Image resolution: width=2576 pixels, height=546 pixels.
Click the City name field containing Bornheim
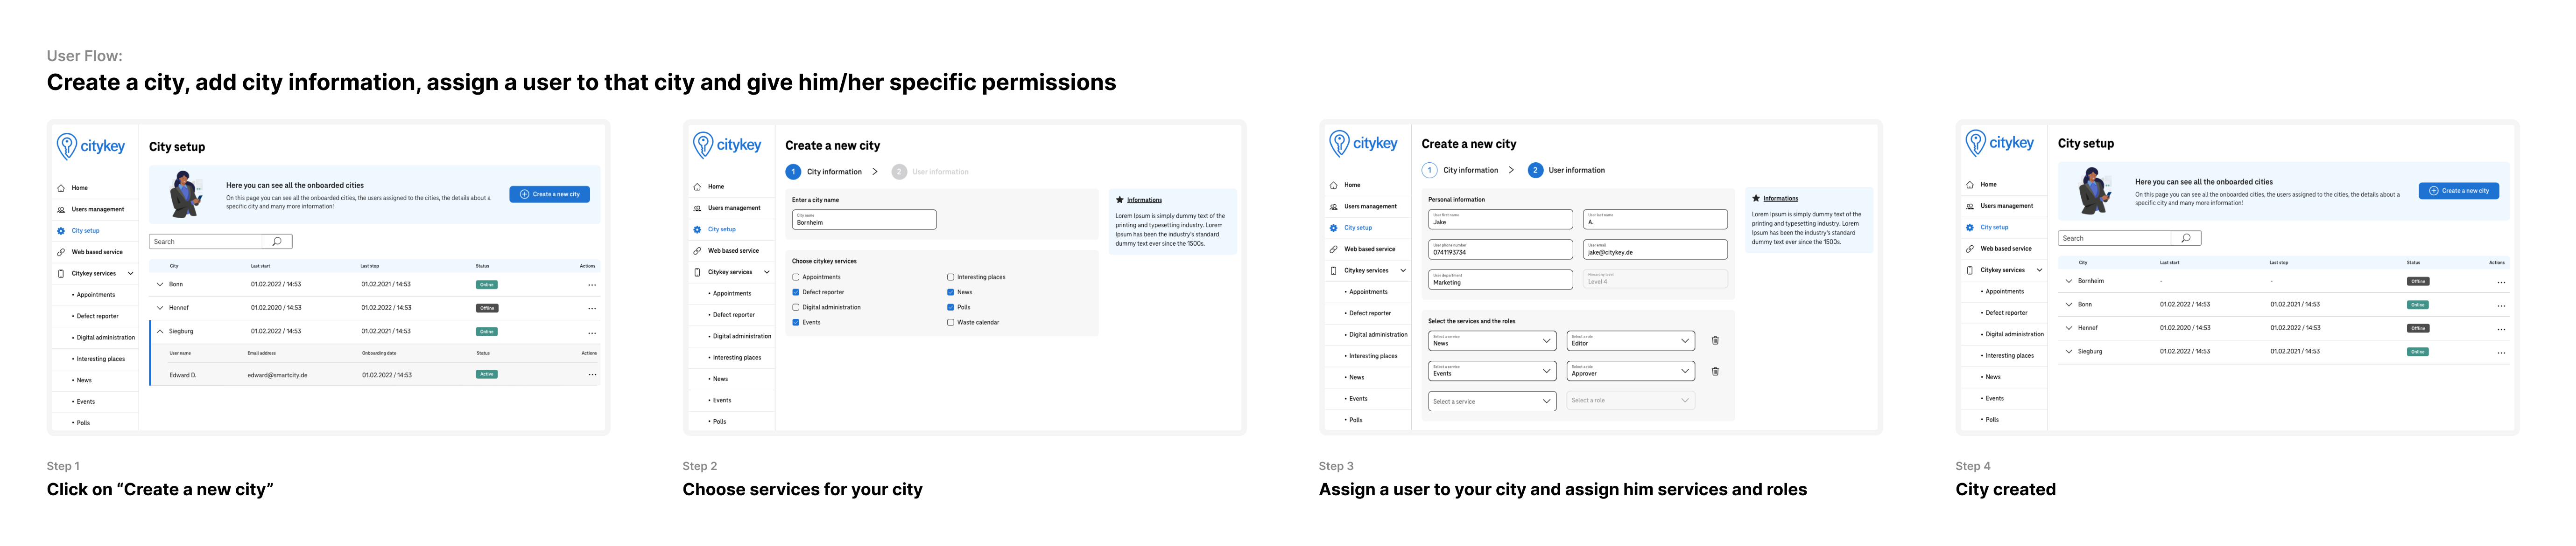[x=864, y=220]
